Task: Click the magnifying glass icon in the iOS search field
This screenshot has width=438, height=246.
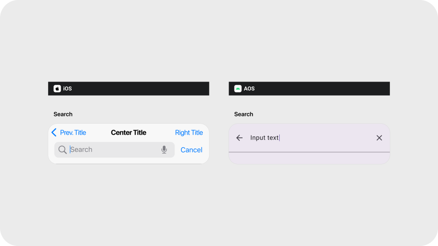Action: pyautogui.click(x=63, y=150)
